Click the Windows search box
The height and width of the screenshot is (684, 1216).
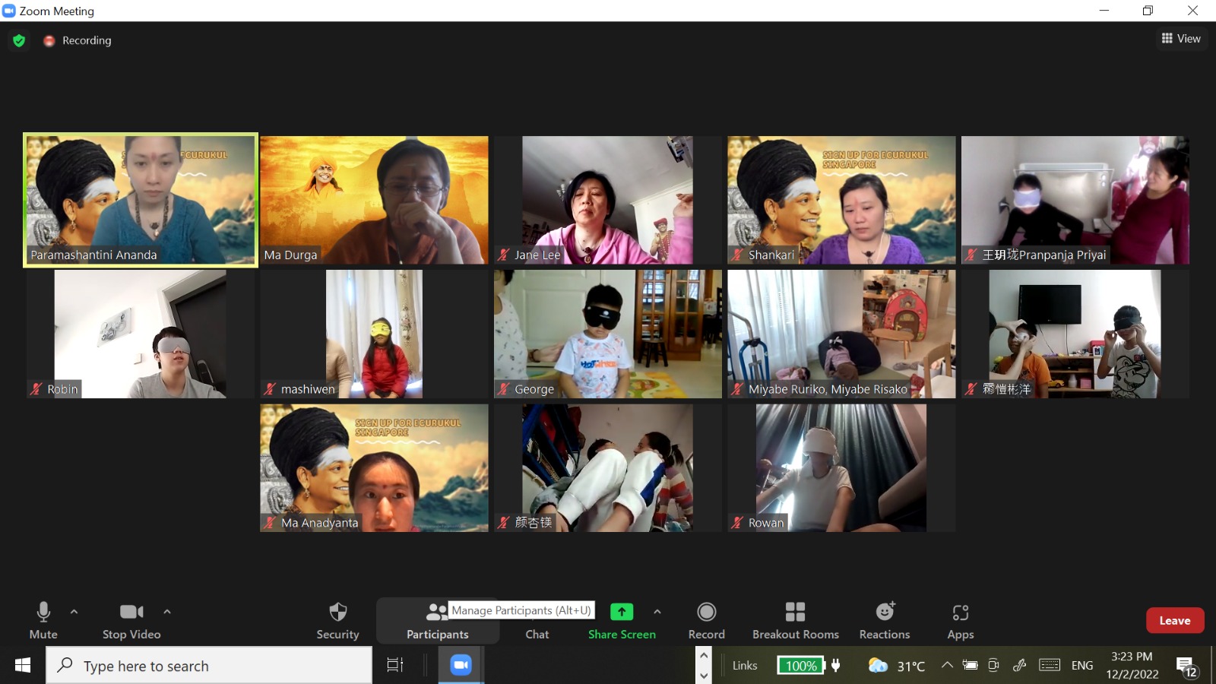tap(209, 666)
